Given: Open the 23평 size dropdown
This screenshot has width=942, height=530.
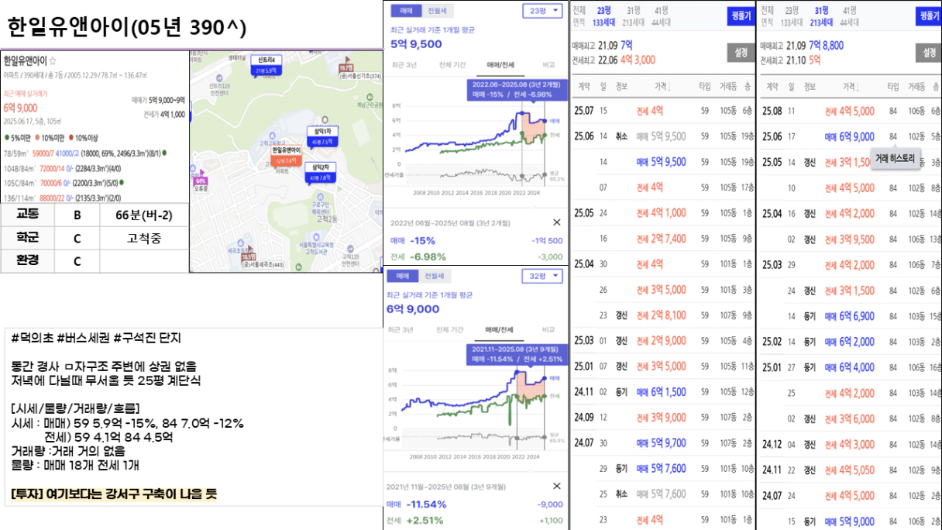Looking at the screenshot, I should [543, 12].
